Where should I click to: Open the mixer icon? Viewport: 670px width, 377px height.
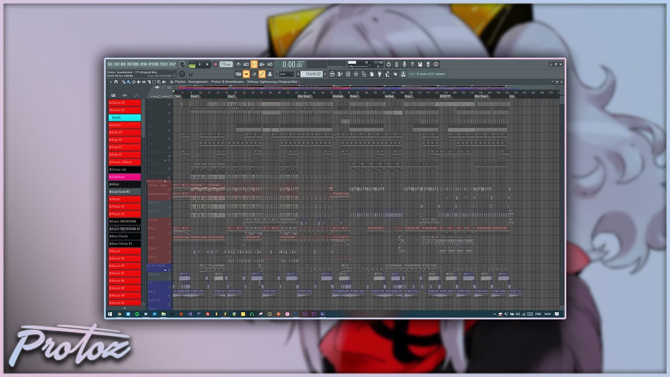356,74
